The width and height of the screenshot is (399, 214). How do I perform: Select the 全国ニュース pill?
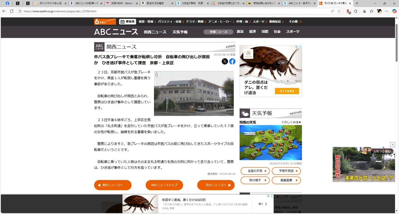pyautogui.click(x=218, y=32)
